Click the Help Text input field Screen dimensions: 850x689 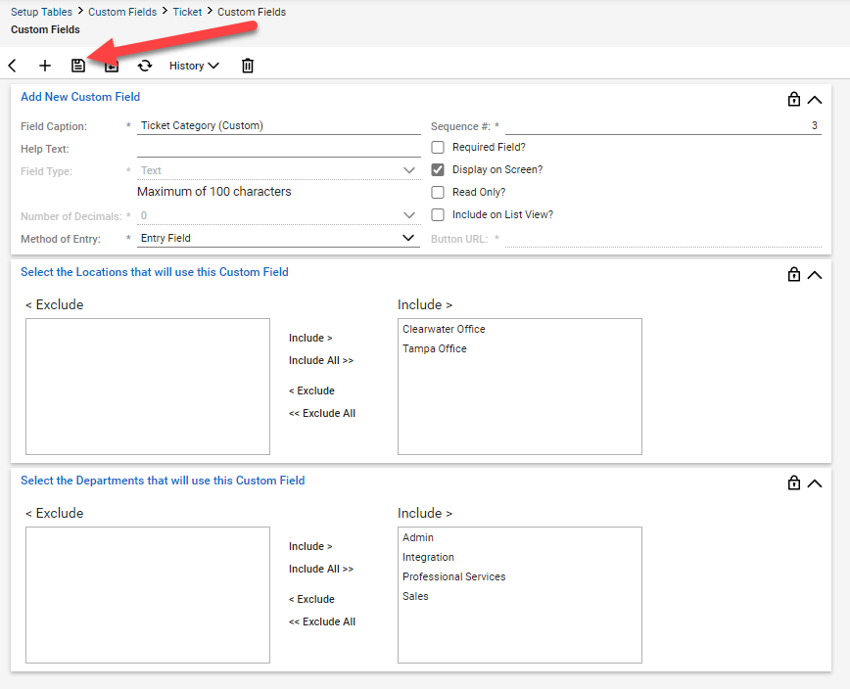pos(279,149)
